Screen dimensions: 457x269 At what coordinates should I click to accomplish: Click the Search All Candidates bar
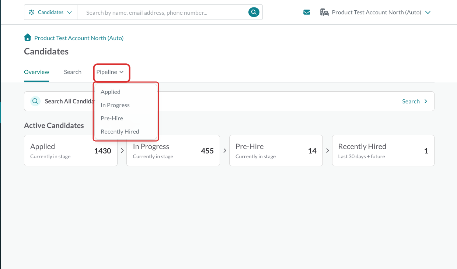click(x=229, y=101)
